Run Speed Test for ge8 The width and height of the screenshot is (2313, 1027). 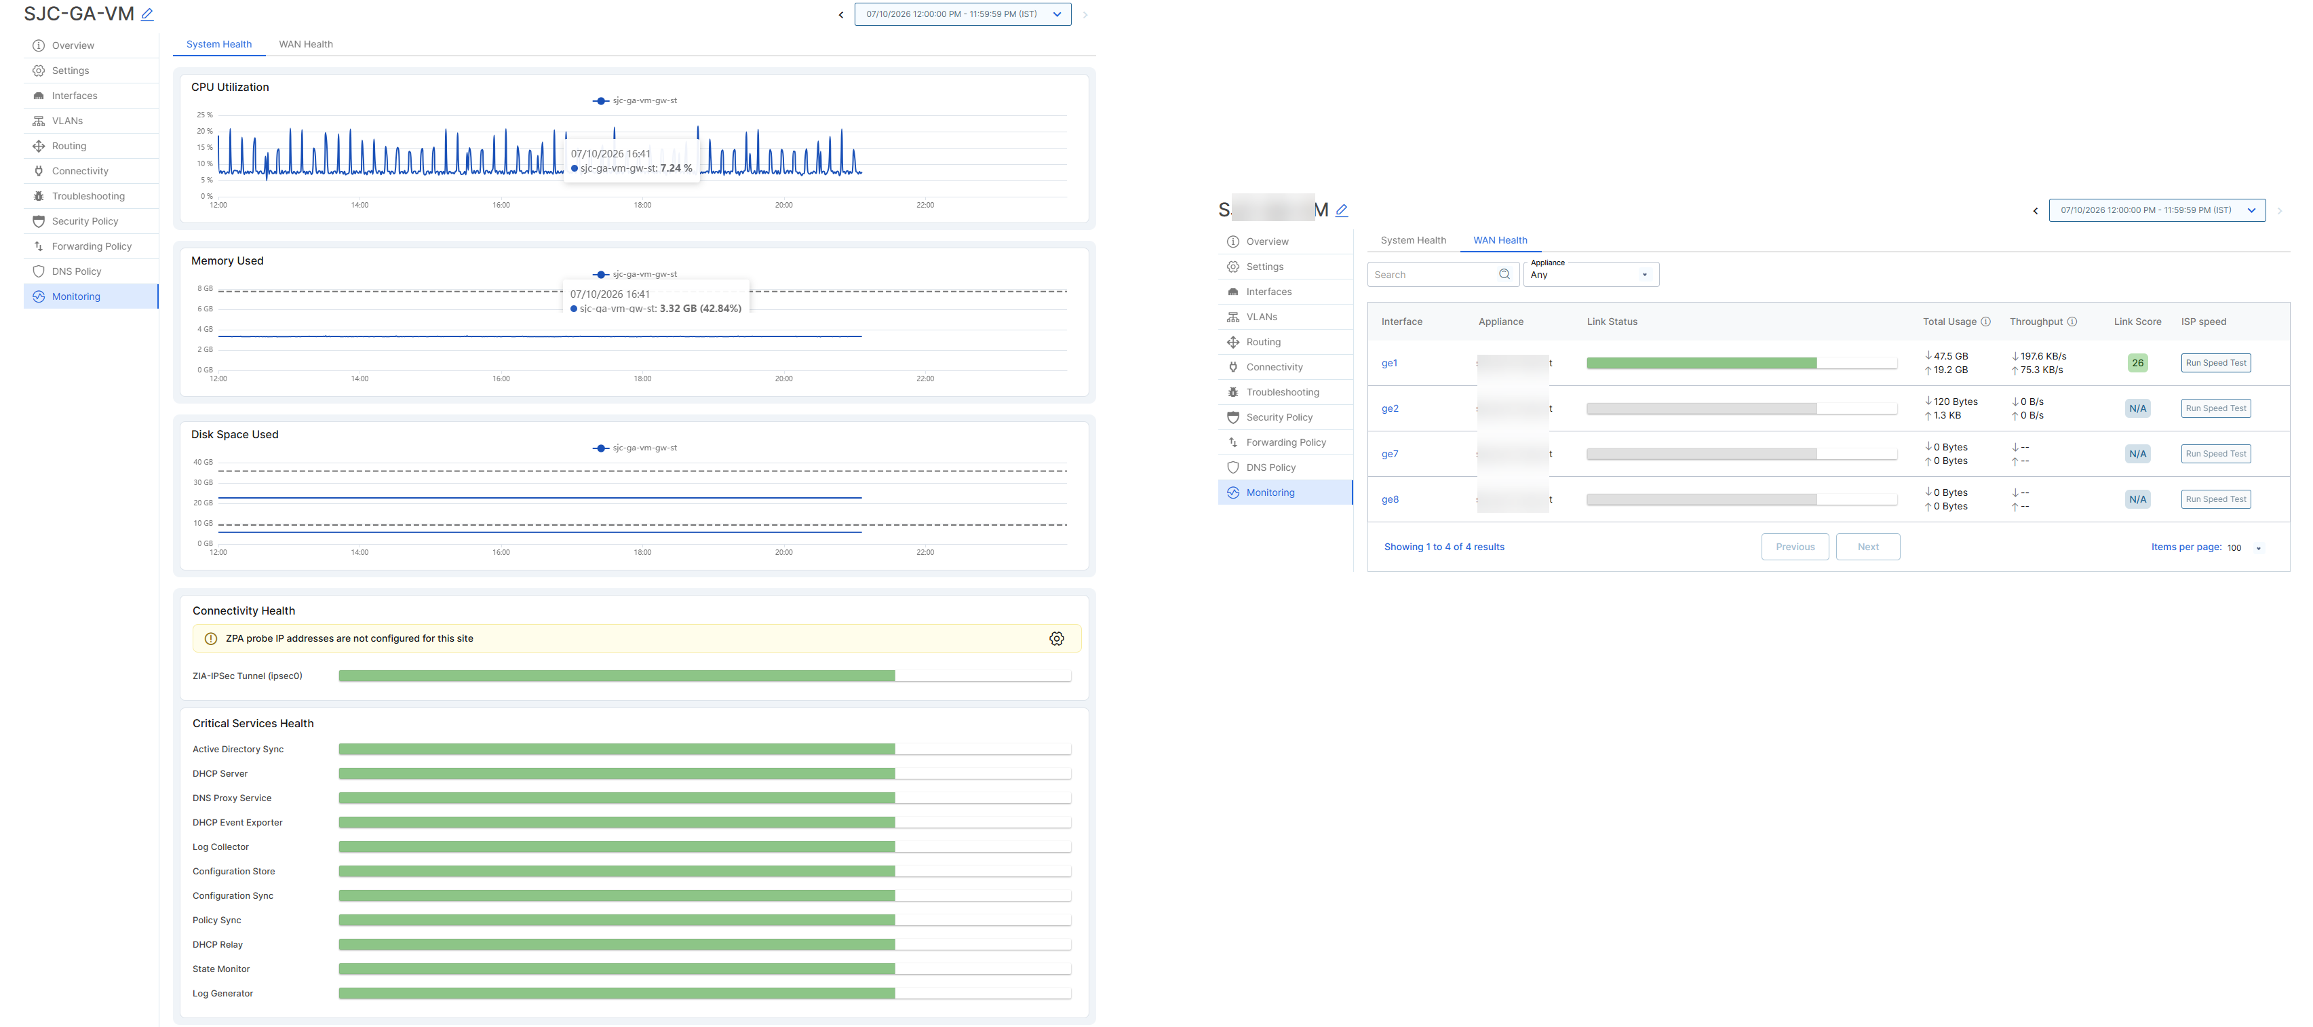pyautogui.click(x=2215, y=499)
